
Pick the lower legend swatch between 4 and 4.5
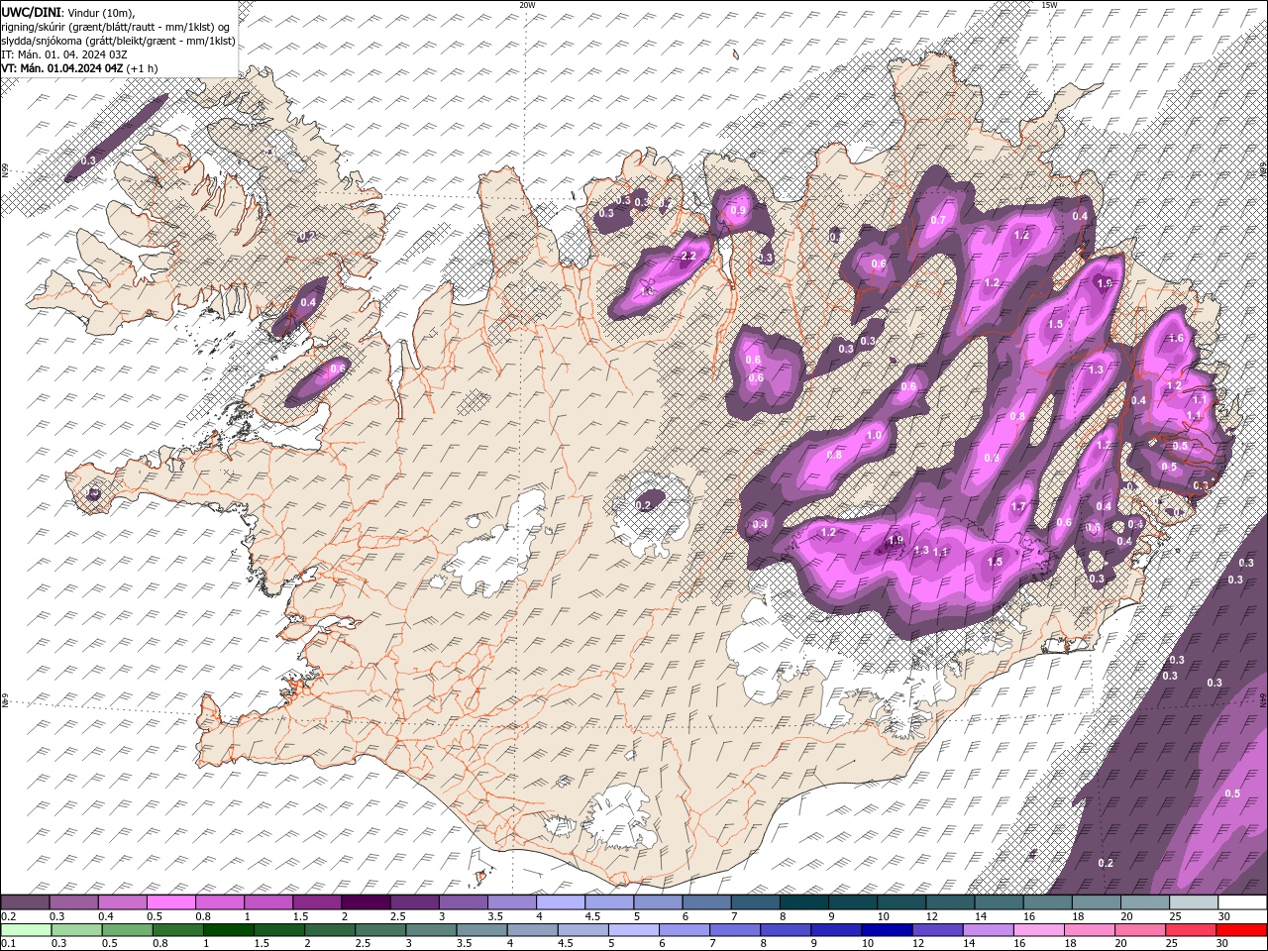coord(532,930)
